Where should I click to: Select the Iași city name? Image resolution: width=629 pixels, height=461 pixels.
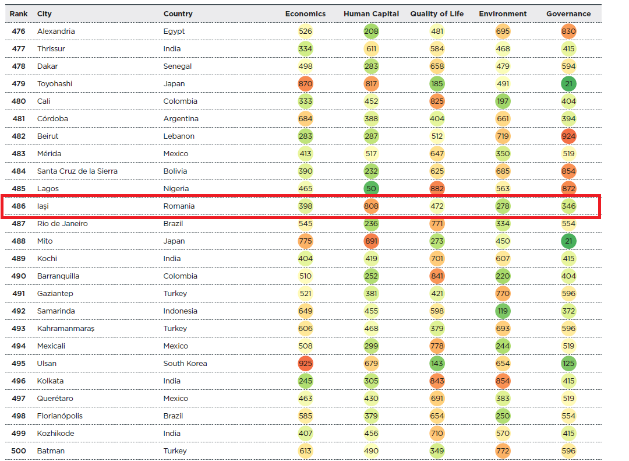point(43,206)
